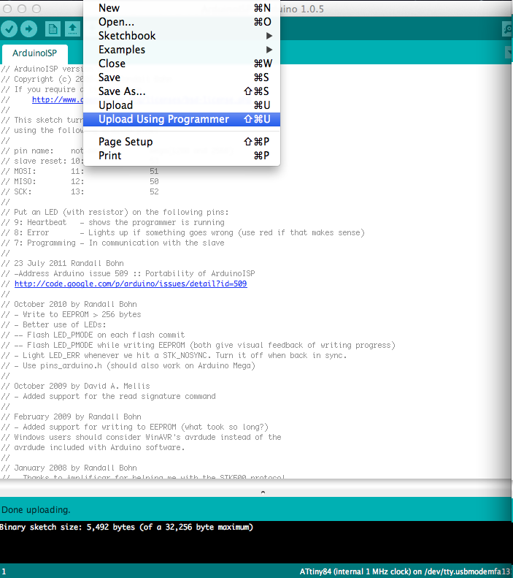The height and width of the screenshot is (578, 513).
Task: Click 'January 2008 by Randall Bohn' line
Action: click(69, 468)
